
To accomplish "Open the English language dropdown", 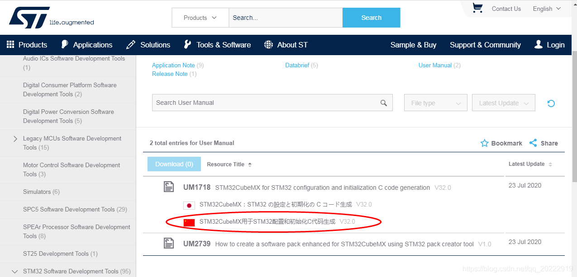I will click(x=547, y=9).
